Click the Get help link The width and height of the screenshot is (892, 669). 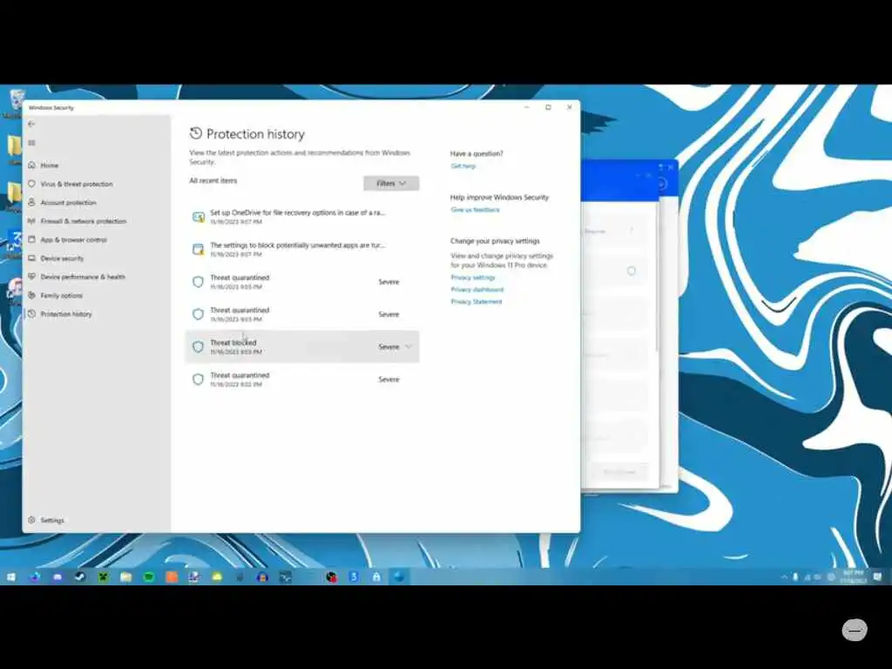(463, 166)
